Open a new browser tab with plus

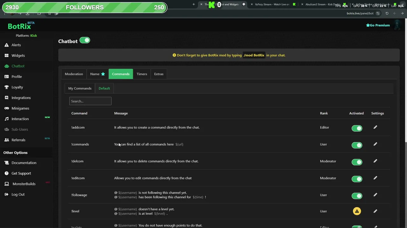pyautogui.click(x=194, y=4)
